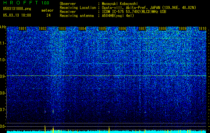
Task: Click the 1810 time marker
Action: [202, 29]
